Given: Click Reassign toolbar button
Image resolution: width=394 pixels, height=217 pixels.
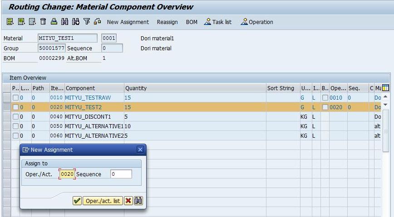Looking at the screenshot, I should tap(167, 22).
